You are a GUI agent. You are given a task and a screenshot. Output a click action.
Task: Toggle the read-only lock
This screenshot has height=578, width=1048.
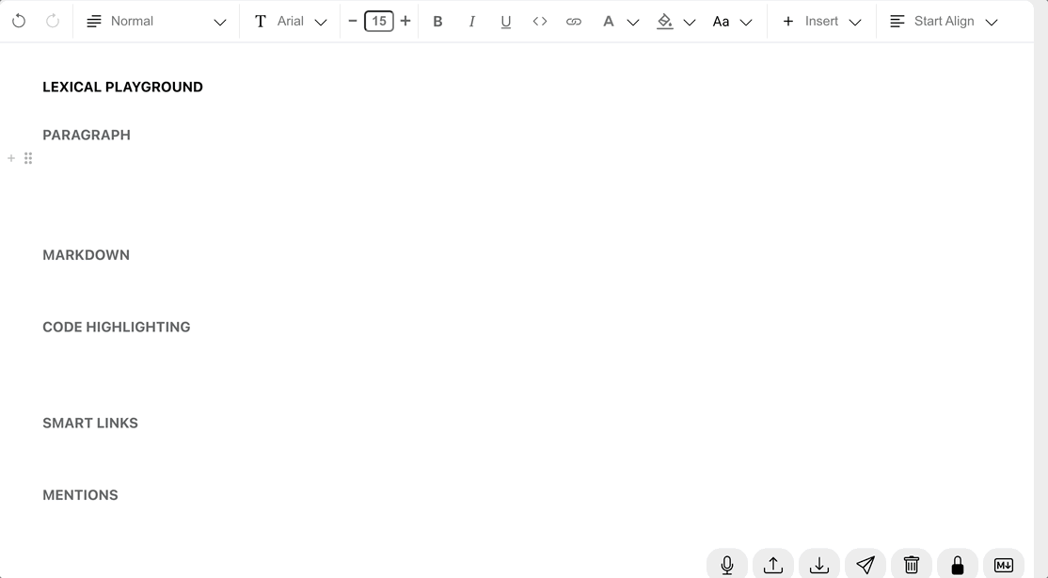(957, 565)
